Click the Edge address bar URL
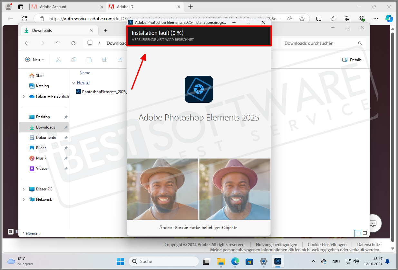398x270 pixels. coord(164,19)
